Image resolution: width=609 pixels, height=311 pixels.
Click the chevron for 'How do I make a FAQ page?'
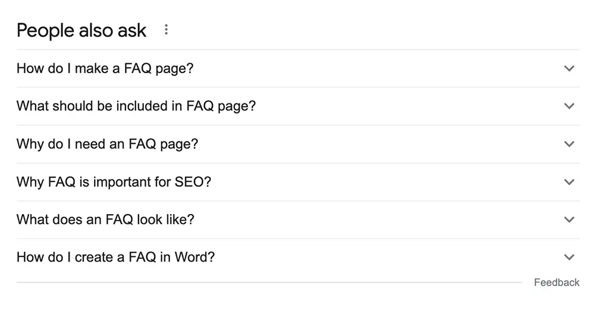click(569, 68)
